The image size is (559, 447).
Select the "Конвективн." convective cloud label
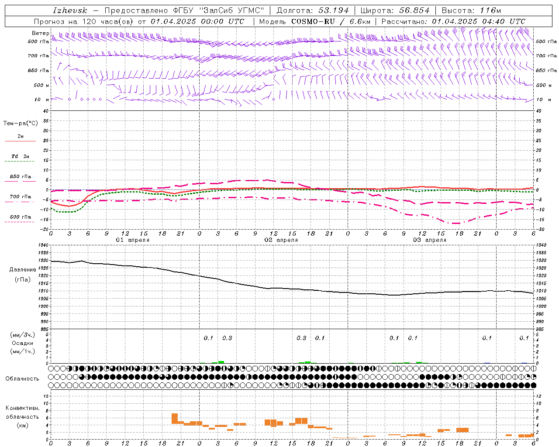coord(23,408)
